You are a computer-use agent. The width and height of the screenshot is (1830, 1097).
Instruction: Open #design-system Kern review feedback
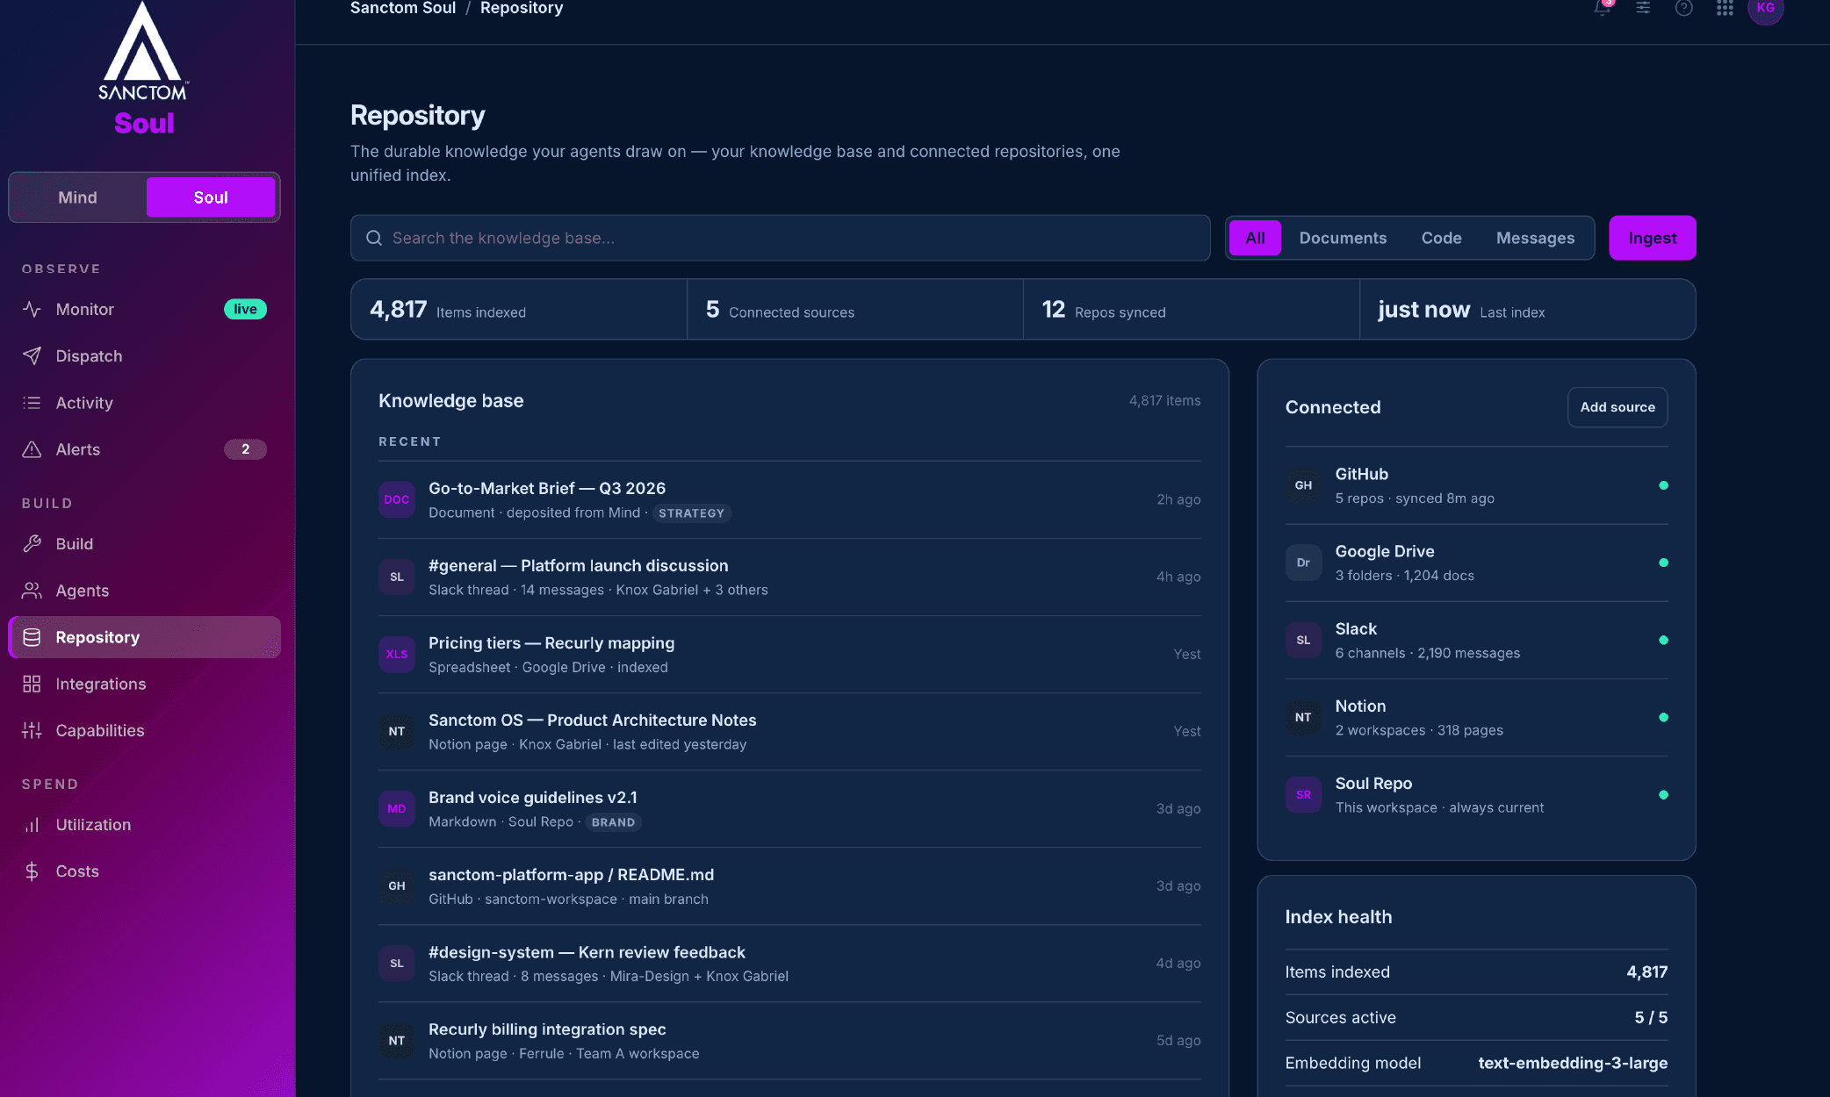pyautogui.click(x=789, y=963)
